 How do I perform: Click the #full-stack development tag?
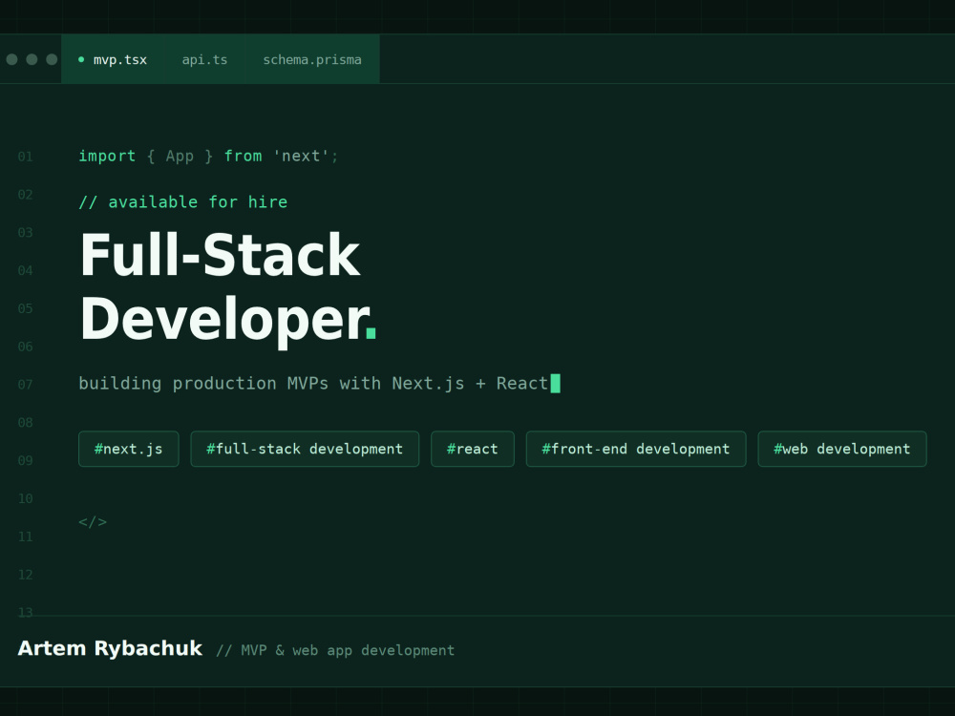[305, 449]
